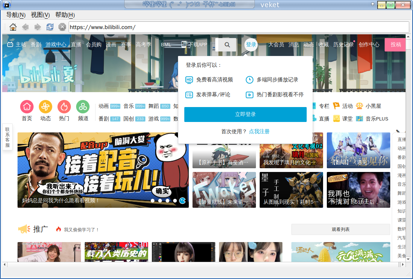Open 热门 flame circle icon

64,107
